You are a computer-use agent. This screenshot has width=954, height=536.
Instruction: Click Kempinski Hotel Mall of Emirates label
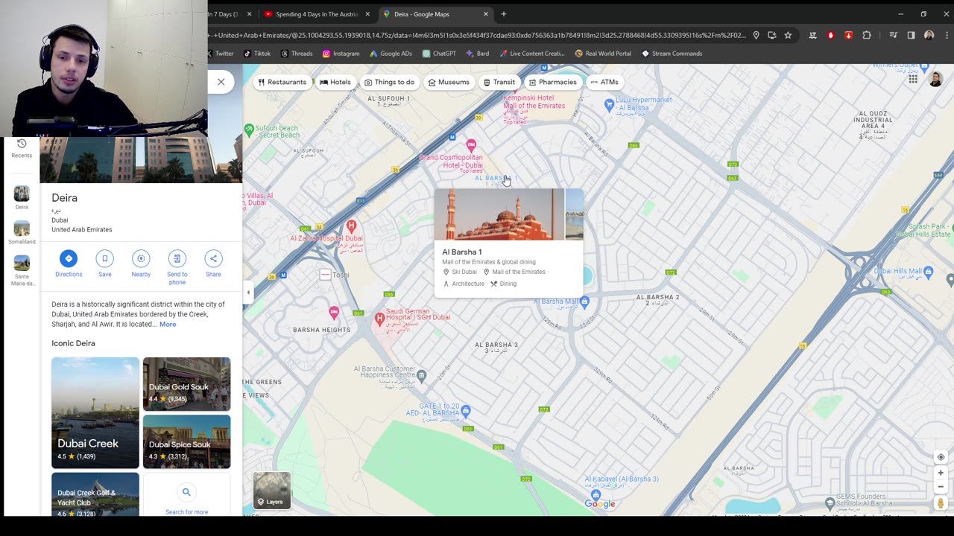tap(534, 102)
